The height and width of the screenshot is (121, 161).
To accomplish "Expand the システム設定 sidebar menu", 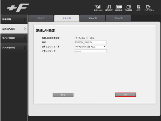I will click(x=14, y=48).
